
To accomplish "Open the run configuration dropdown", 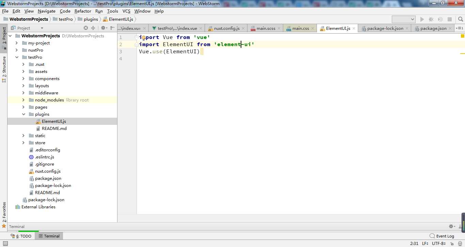I will (404, 19).
